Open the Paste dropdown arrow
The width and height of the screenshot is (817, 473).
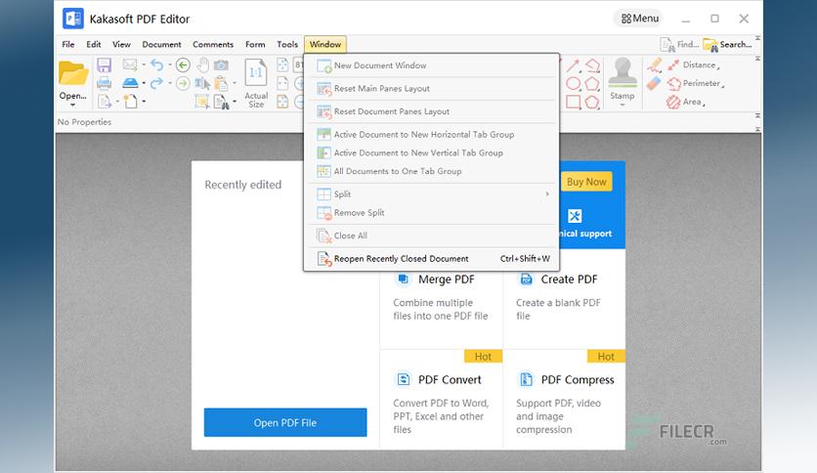pyautogui.click(x=235, y=83)
